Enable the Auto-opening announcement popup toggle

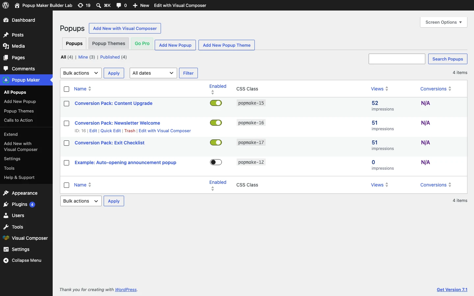click(216, 162)
